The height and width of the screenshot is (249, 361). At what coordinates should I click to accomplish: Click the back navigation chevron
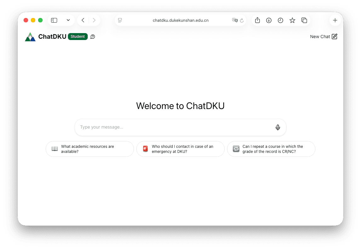[83, 20]
